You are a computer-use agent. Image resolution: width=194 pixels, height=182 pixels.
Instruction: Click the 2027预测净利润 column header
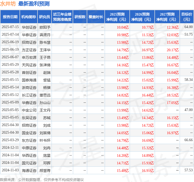tap(167, 17)
